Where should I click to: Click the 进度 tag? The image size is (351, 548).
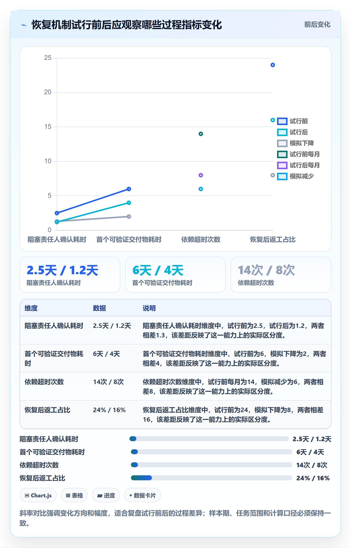point(106,495)
